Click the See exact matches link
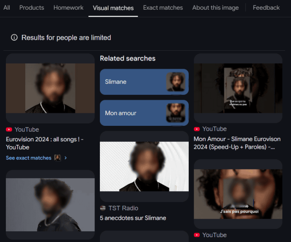The width and height of the screenshot is (291, 242). [x=29, y=158]
